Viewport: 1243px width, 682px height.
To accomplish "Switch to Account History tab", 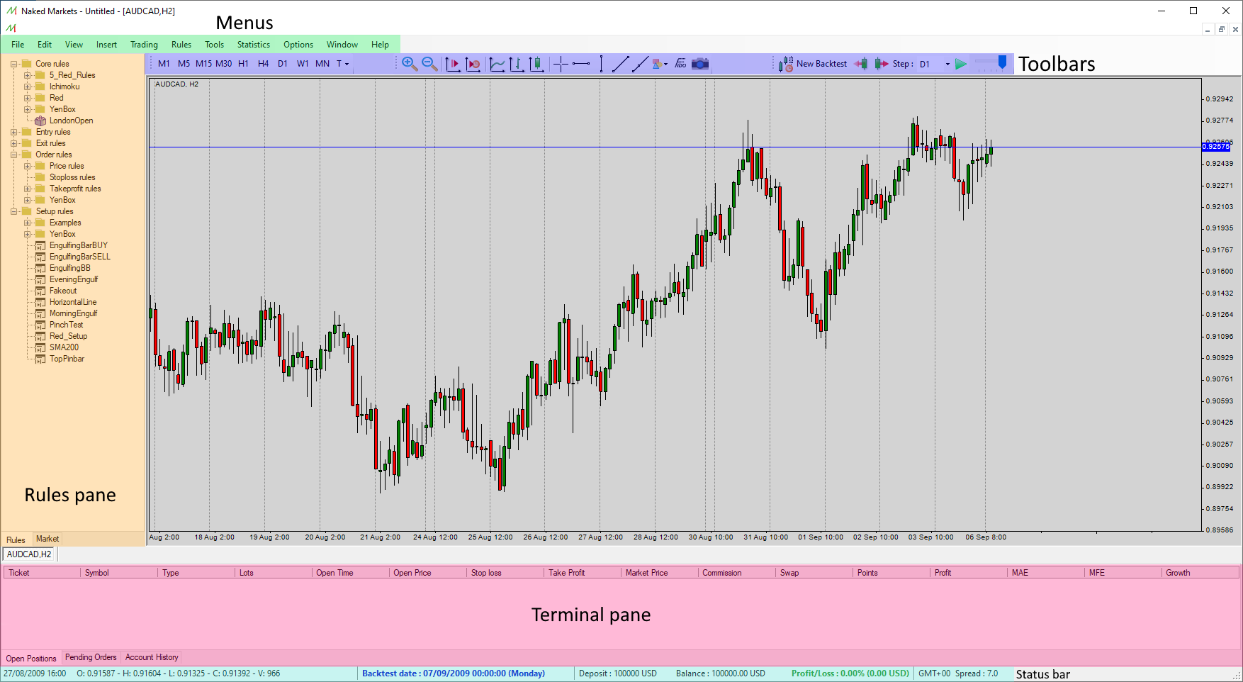I will point(152,657).
